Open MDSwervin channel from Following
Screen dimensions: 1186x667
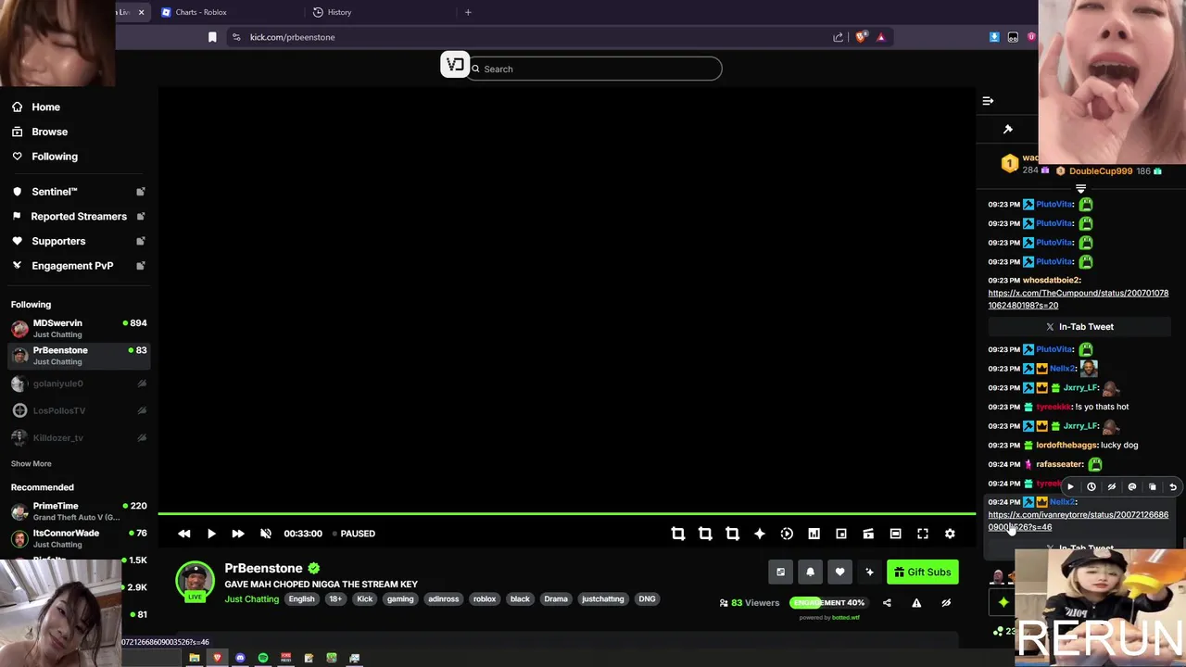click(79, 328)
